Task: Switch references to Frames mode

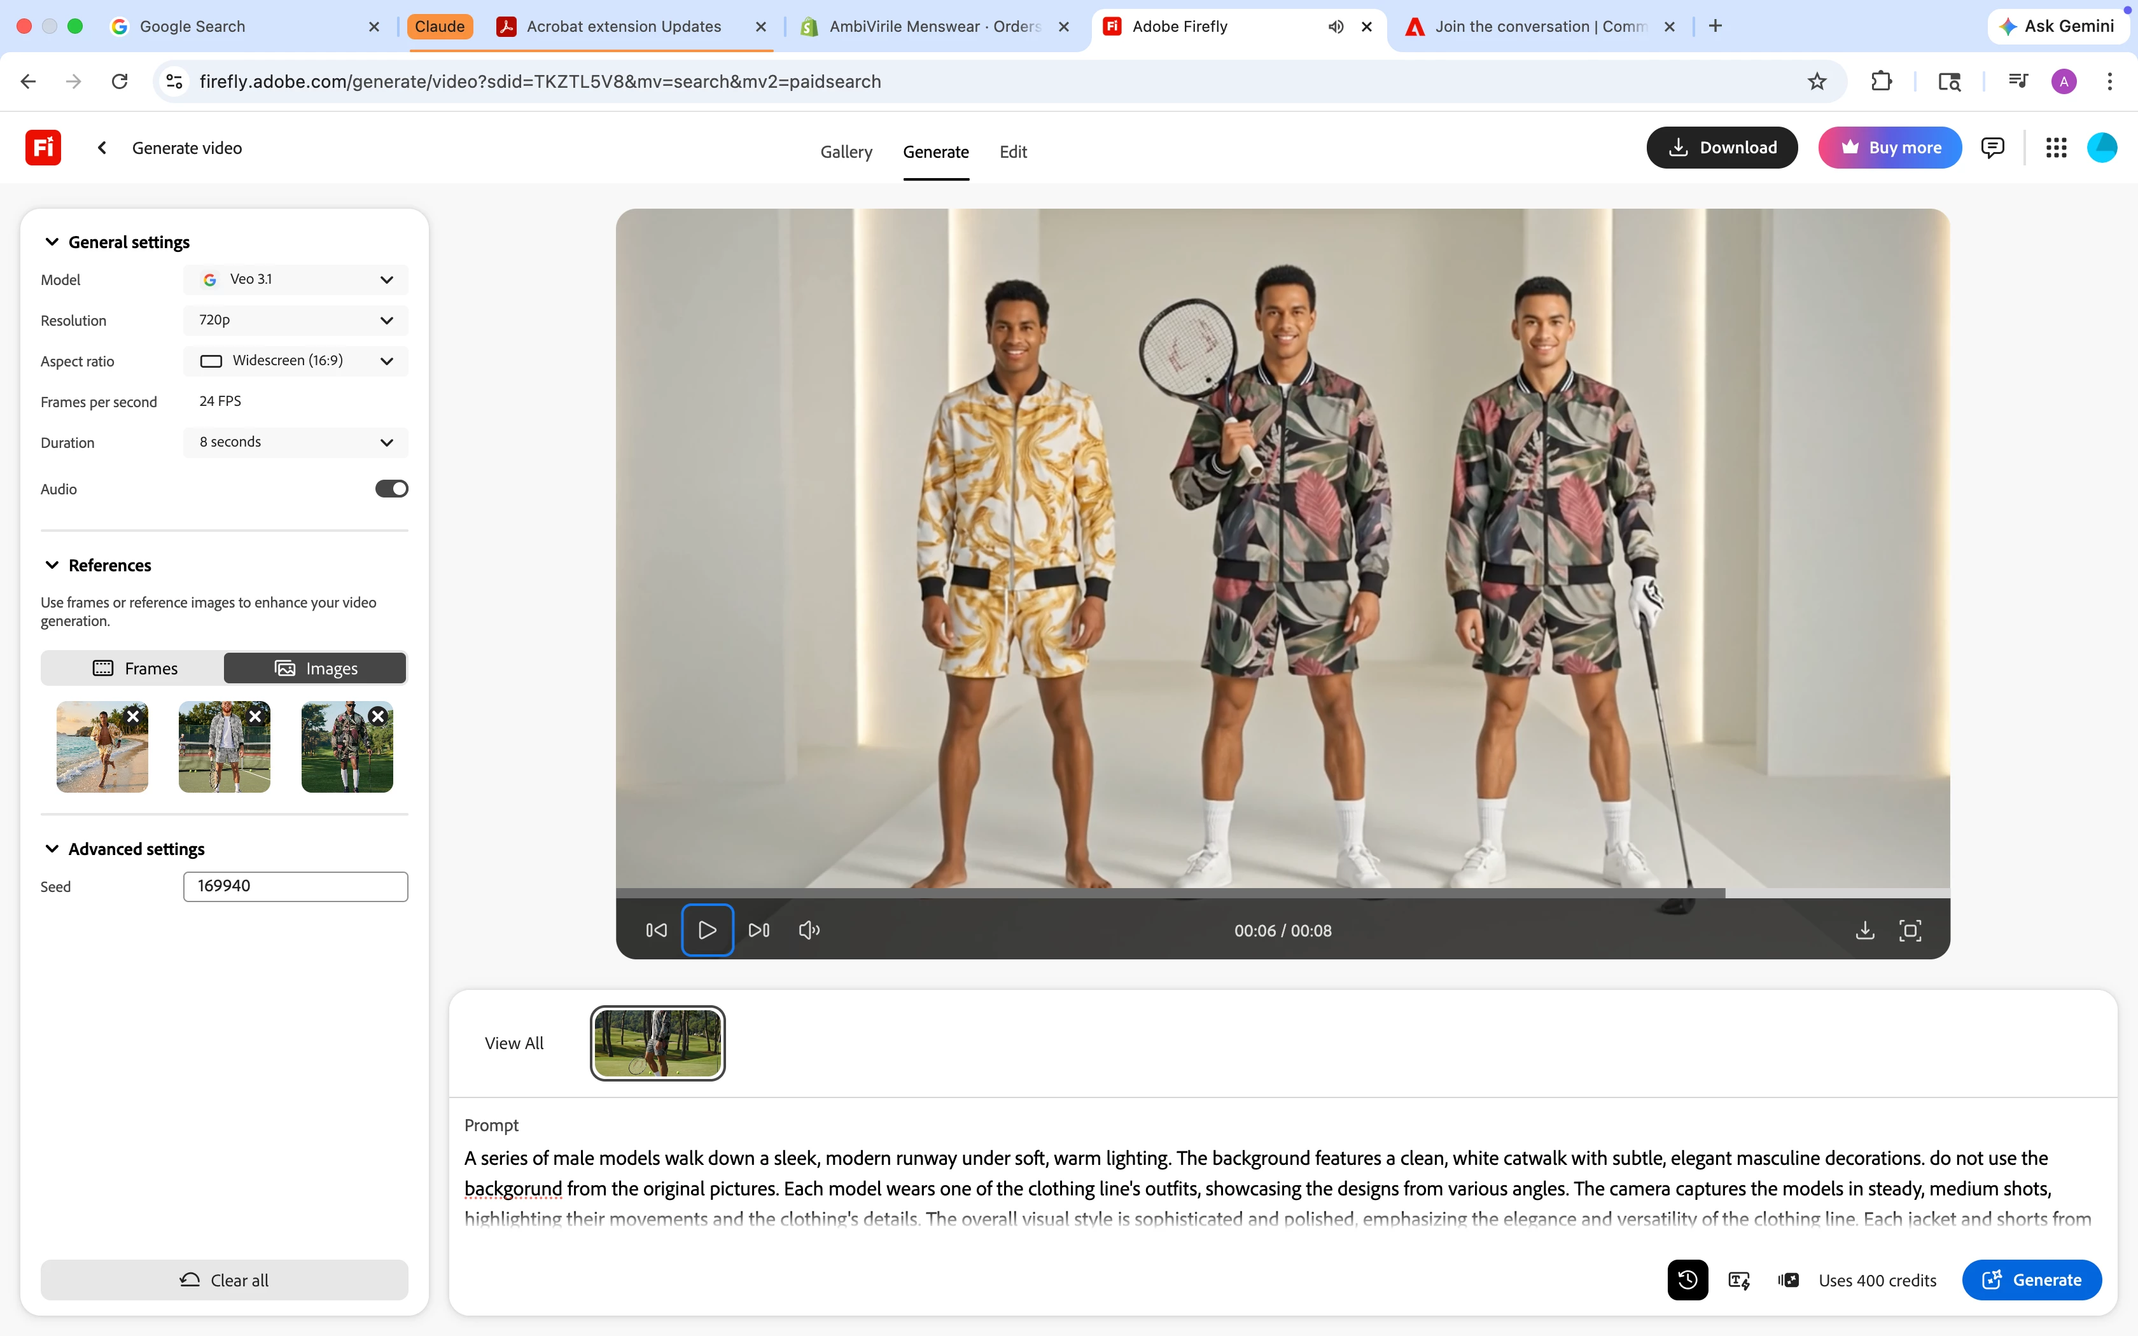Action: click(134, 668)
